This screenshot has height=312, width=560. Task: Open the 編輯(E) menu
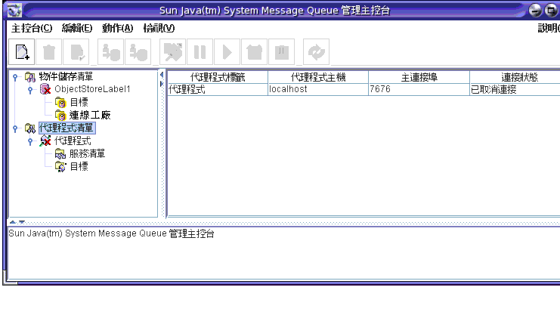tap(77, 28)
